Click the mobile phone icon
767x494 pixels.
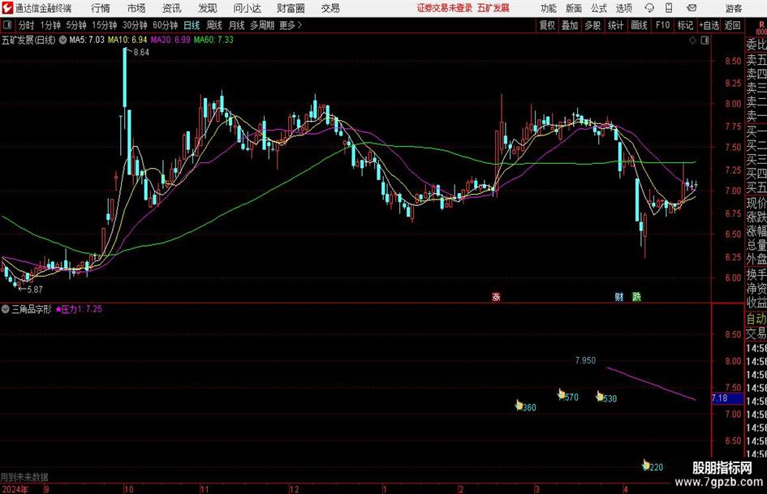point(669,8)
